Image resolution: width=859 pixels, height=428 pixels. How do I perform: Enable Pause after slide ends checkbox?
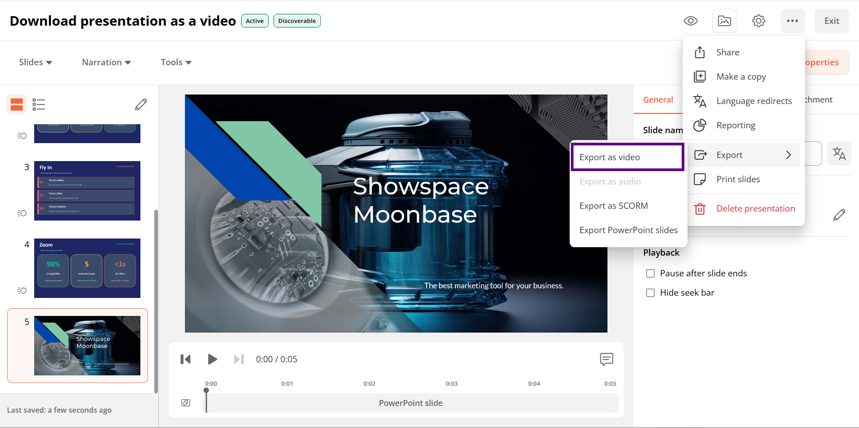coord(650,273)
